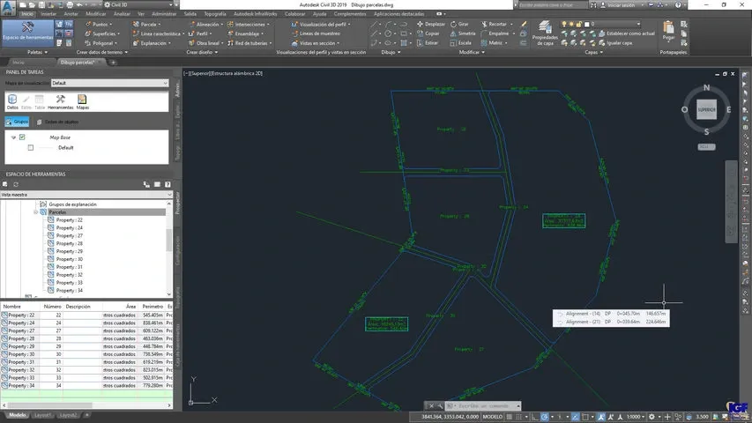Open the Analizar ribbon tab
The image size is (752, 423).
(x=122, y=14)
